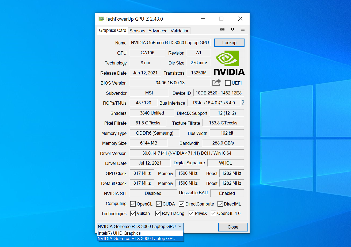Click the Bus Width 192 bit field
This screenshot has height=247, width=351.
[227, 133]
